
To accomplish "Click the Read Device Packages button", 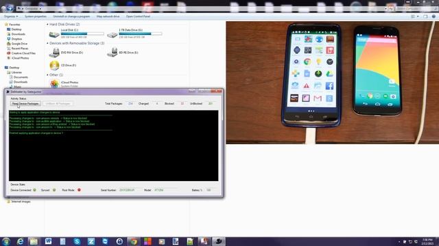I will [25, 103].
